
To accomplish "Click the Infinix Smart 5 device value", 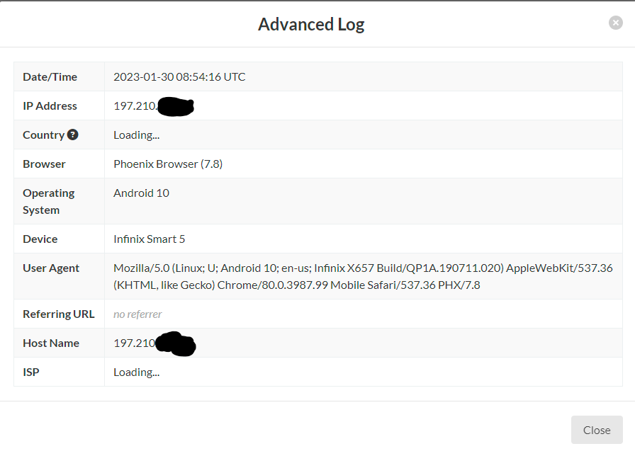I will coord(149,239).
